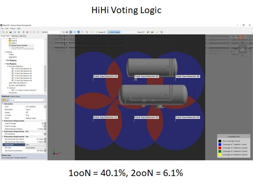253x185 pixels.
Task: Open the Project menu
Action: pos(13,28)
